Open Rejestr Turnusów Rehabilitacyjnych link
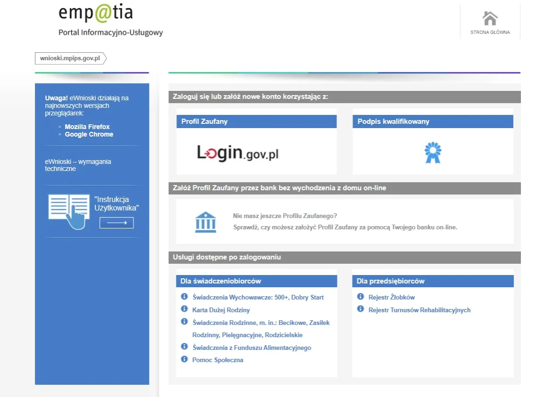Image resolution: width=553 pixels, height=397 pixels. (419, 310)
